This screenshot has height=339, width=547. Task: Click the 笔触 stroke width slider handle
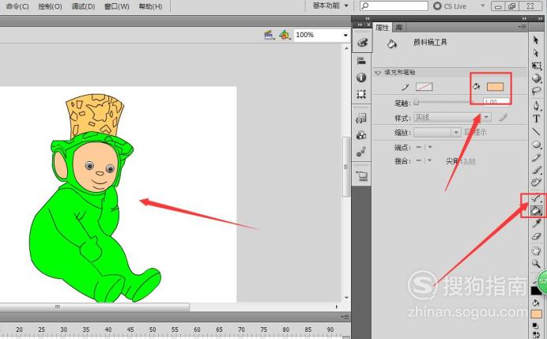pos(417,103)
